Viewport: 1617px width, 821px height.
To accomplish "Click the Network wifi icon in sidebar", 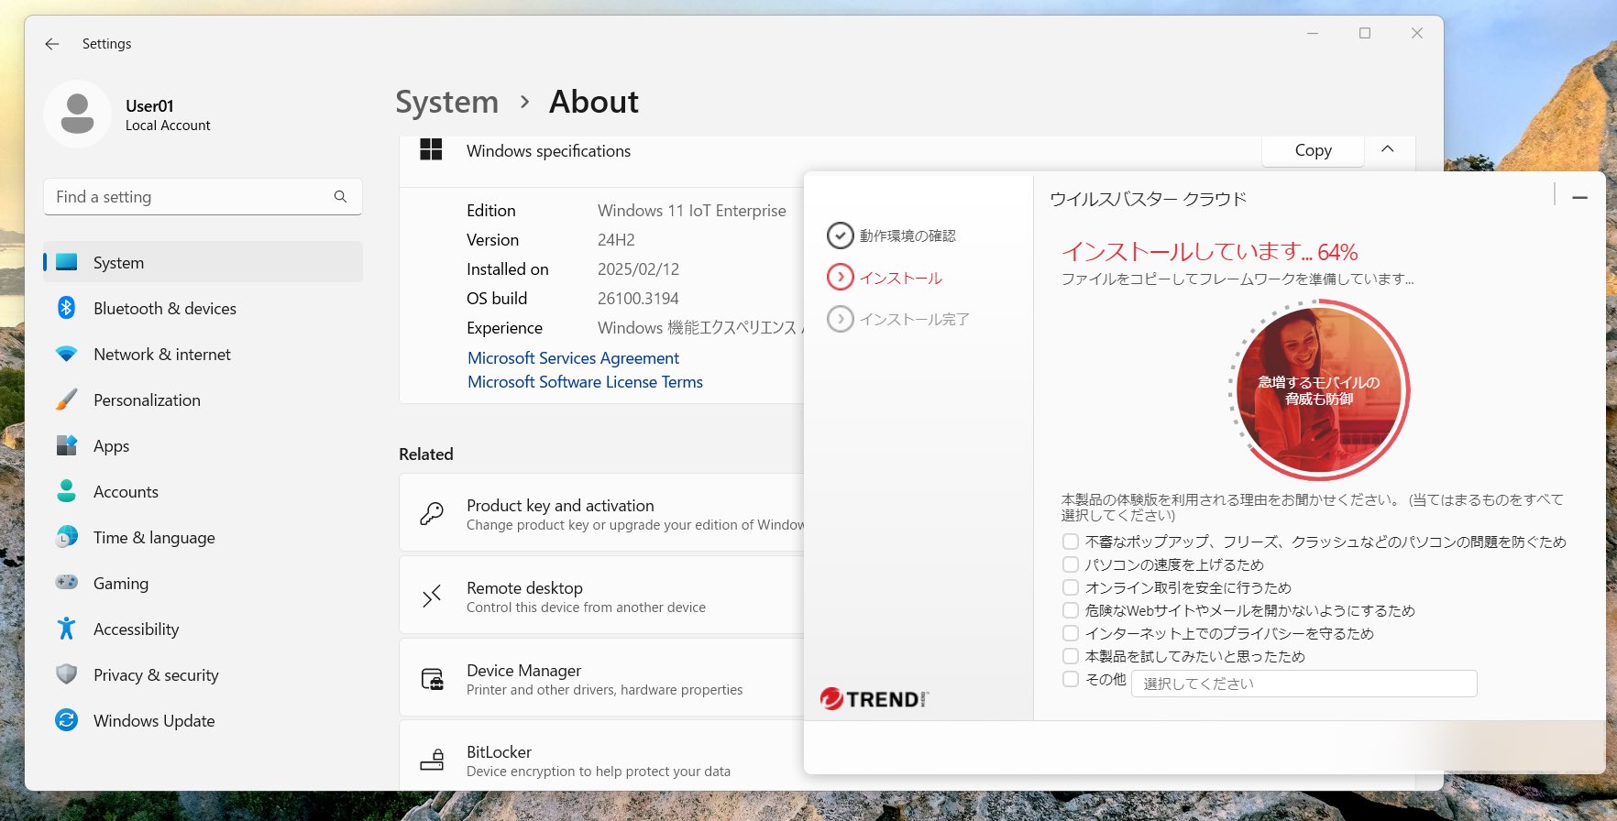I will point(67,355).
